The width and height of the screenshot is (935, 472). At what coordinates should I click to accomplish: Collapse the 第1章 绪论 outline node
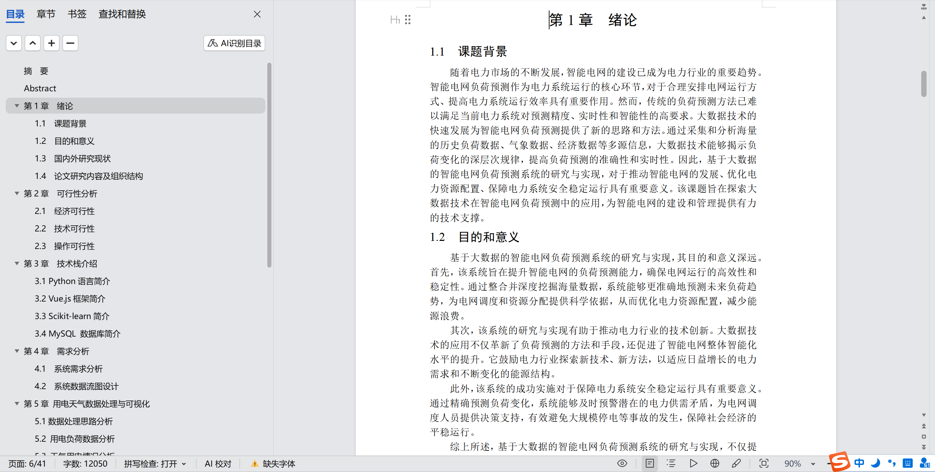coord(17,106)
